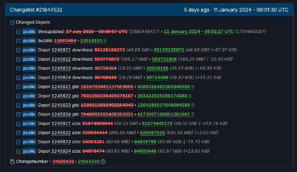Viewport: 297px width, 172px height.
Task: Click the square icon on buildid row
Action: [18, 41]
